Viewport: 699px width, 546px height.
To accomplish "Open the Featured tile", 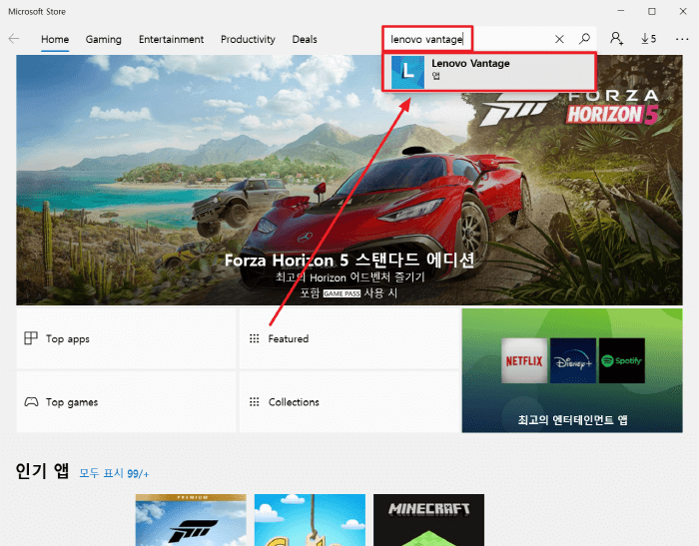I will click(349, 338).
